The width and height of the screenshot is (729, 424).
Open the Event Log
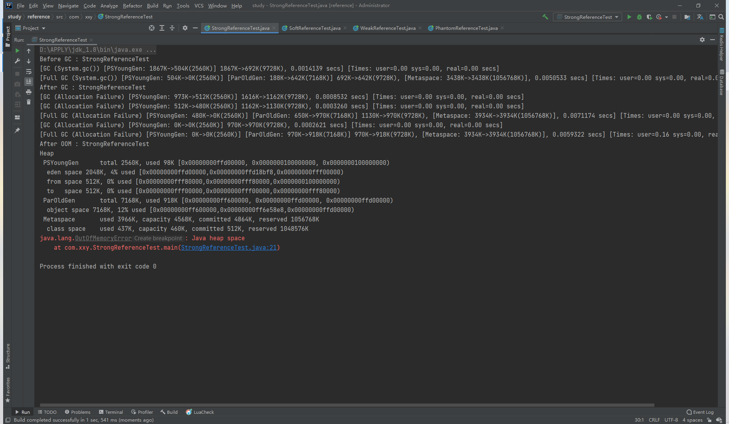700,412
